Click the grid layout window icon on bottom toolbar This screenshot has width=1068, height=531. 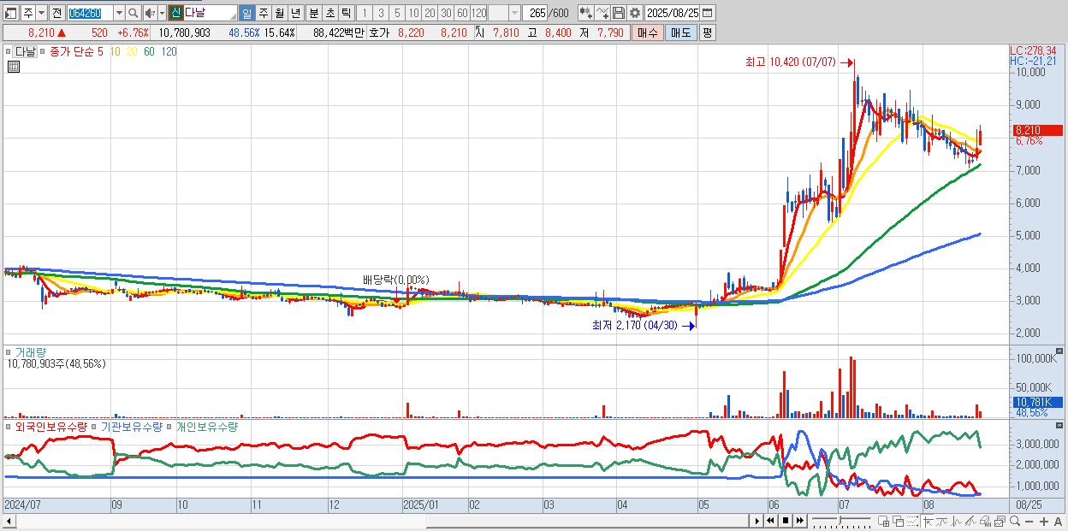pyautogui.click(x=884, y=521)
